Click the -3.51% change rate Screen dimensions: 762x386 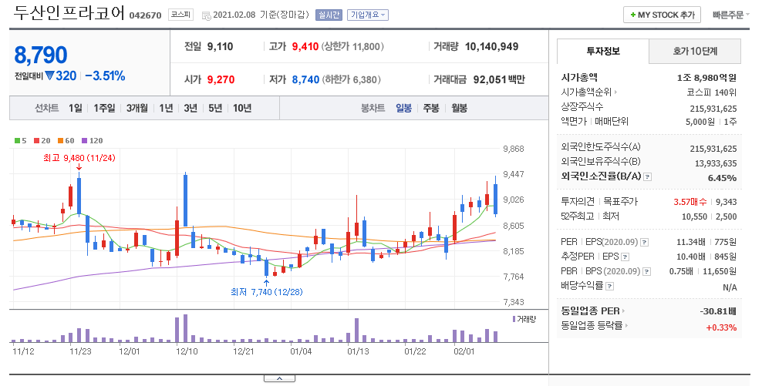pyautogui.click(x=105, y=76)
